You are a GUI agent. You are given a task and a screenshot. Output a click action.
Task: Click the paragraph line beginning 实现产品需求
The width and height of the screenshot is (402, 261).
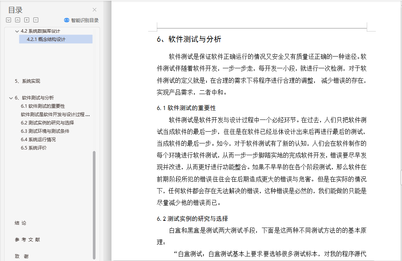point(192,92)
